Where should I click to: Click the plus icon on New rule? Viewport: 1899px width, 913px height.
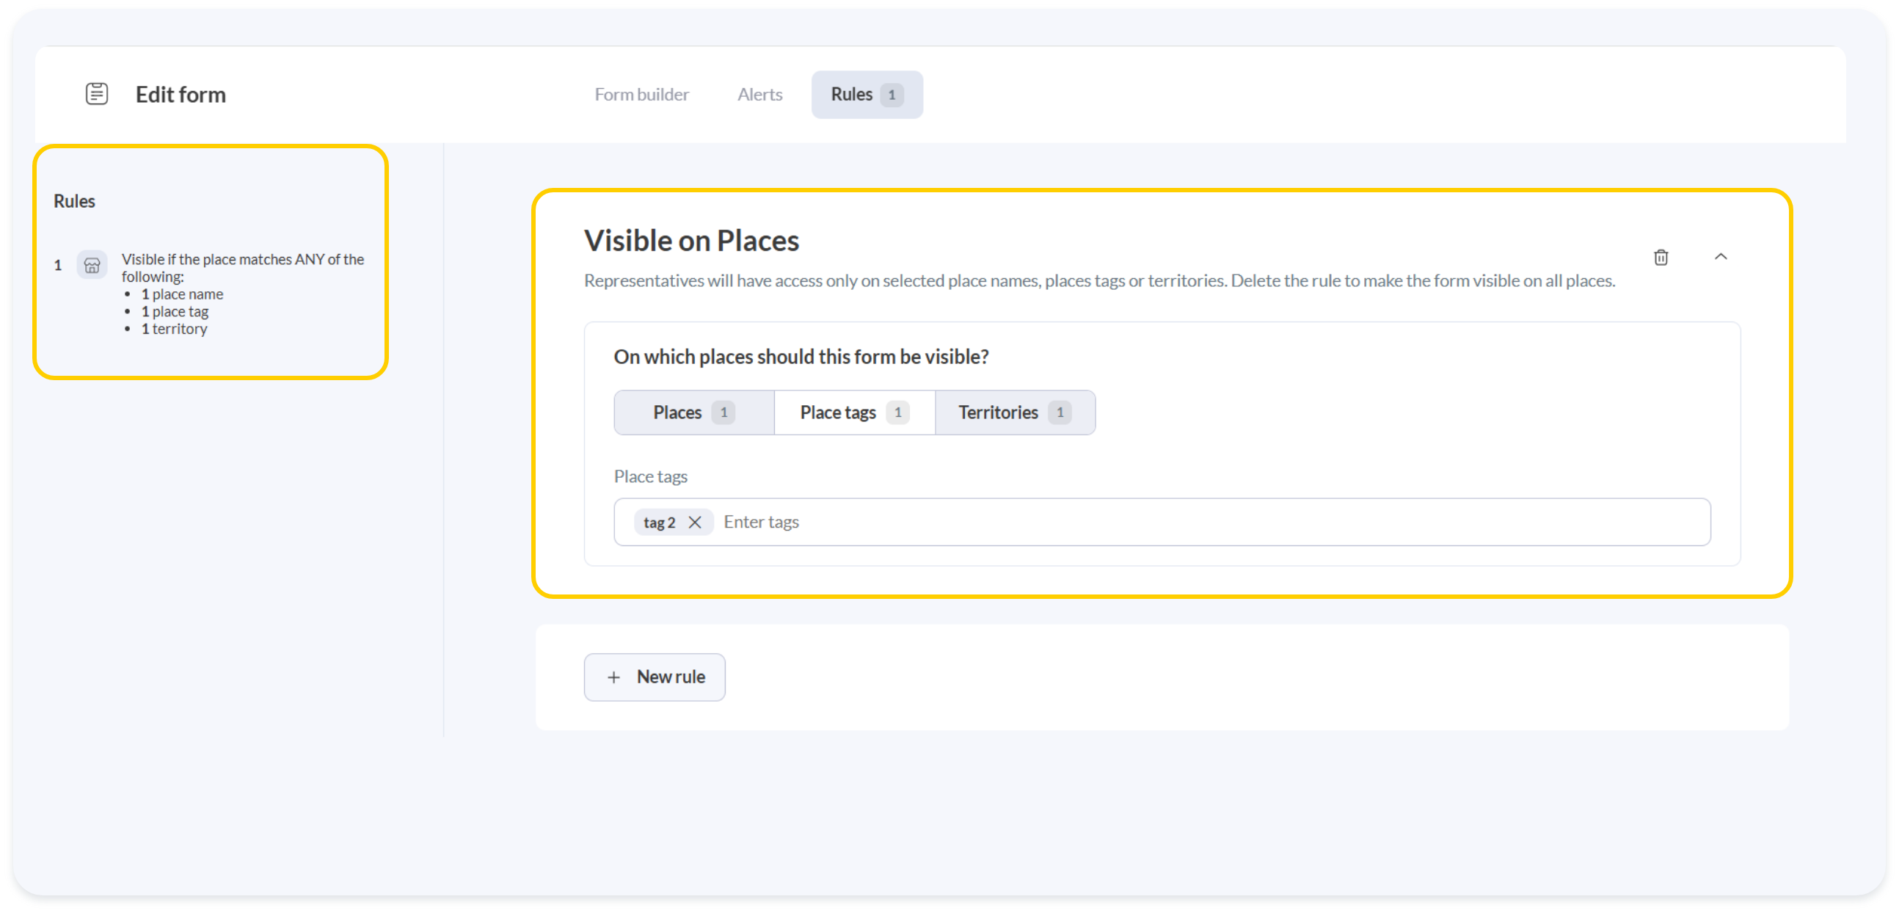[x=613, y=677]
